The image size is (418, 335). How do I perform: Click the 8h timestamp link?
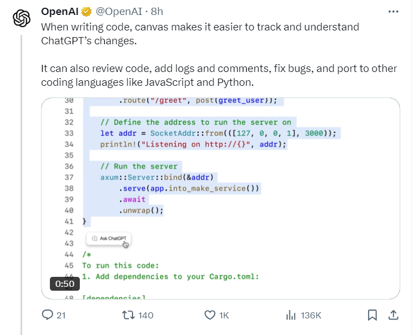(157, 12)
